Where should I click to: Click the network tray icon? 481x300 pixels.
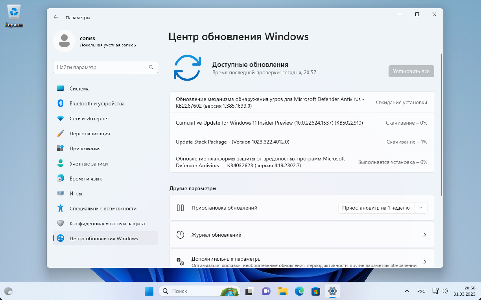(435, 291)
